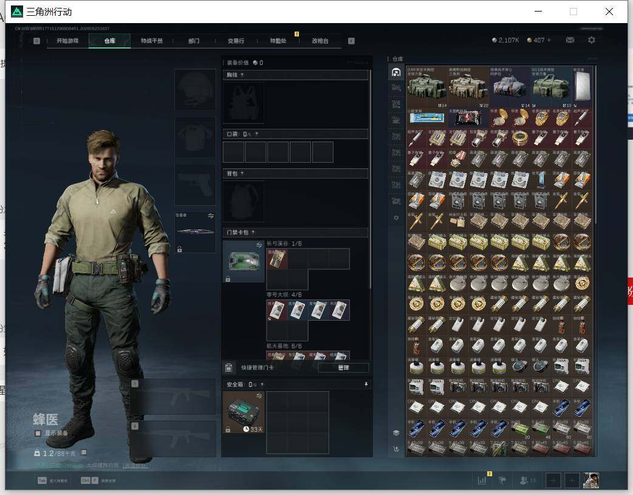Select the blue syringe pack item

tap(426, 118)
